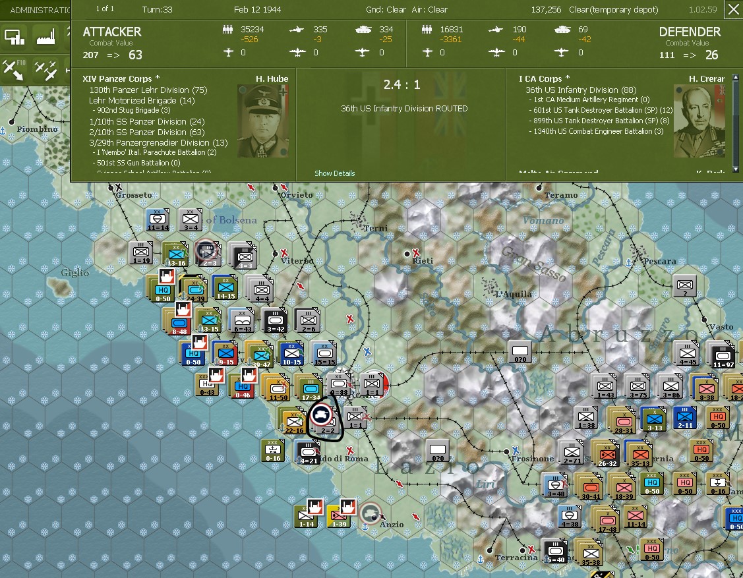The image size is (743, 578).
Task: Select Lehr Motorized Brigade entry
Action: (x=142, y=100)
